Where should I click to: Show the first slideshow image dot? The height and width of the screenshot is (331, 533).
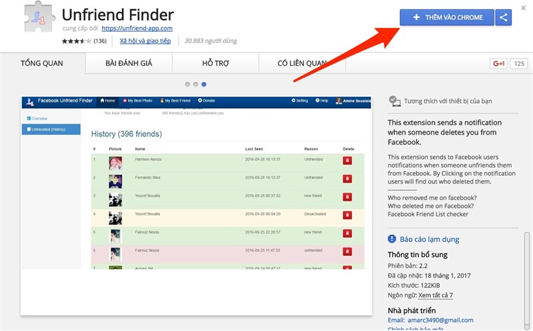[x=187, y=84]
